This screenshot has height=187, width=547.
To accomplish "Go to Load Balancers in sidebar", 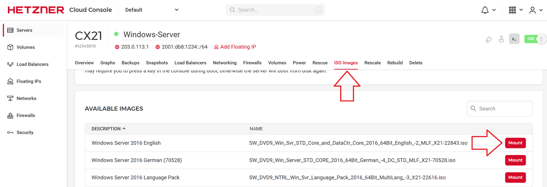I will [32, 64].
